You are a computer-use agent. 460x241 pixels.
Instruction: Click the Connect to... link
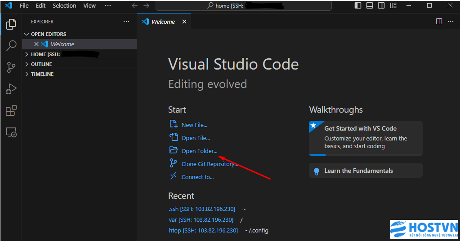tap(197, 177)
